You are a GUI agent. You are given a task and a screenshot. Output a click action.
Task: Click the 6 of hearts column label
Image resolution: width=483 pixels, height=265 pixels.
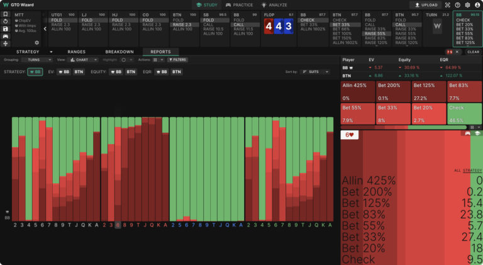coord(118,225)
